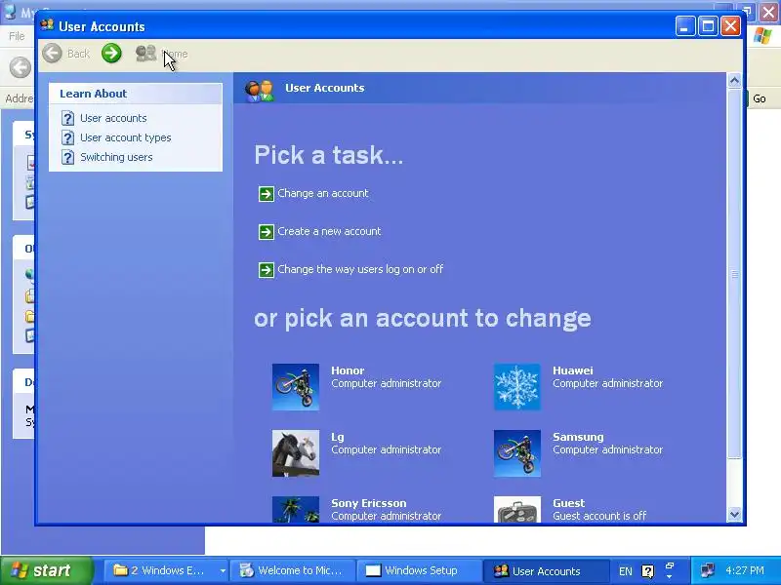Click the network computers tray icon
The image size is (781, 585).
pyautogui.click(x=707, y=570)
